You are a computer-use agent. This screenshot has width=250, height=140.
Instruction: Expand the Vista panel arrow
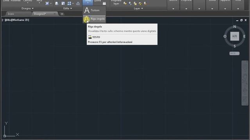(x=238, y=9)
